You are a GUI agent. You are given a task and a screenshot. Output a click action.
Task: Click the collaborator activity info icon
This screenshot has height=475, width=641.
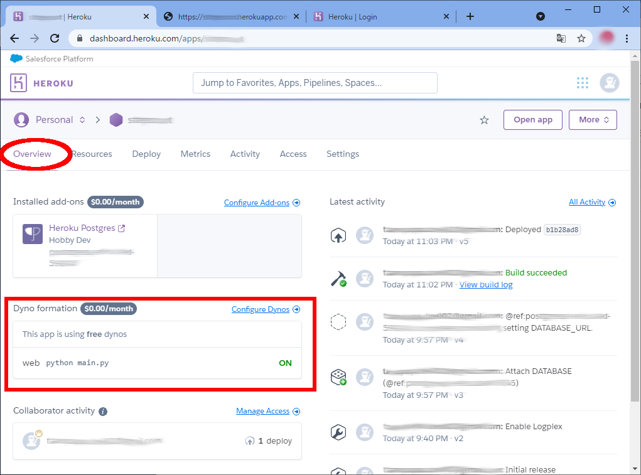[x=103, y=412]
